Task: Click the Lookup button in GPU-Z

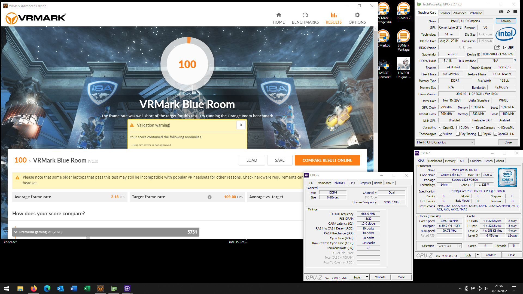Action: click(506, 21)
